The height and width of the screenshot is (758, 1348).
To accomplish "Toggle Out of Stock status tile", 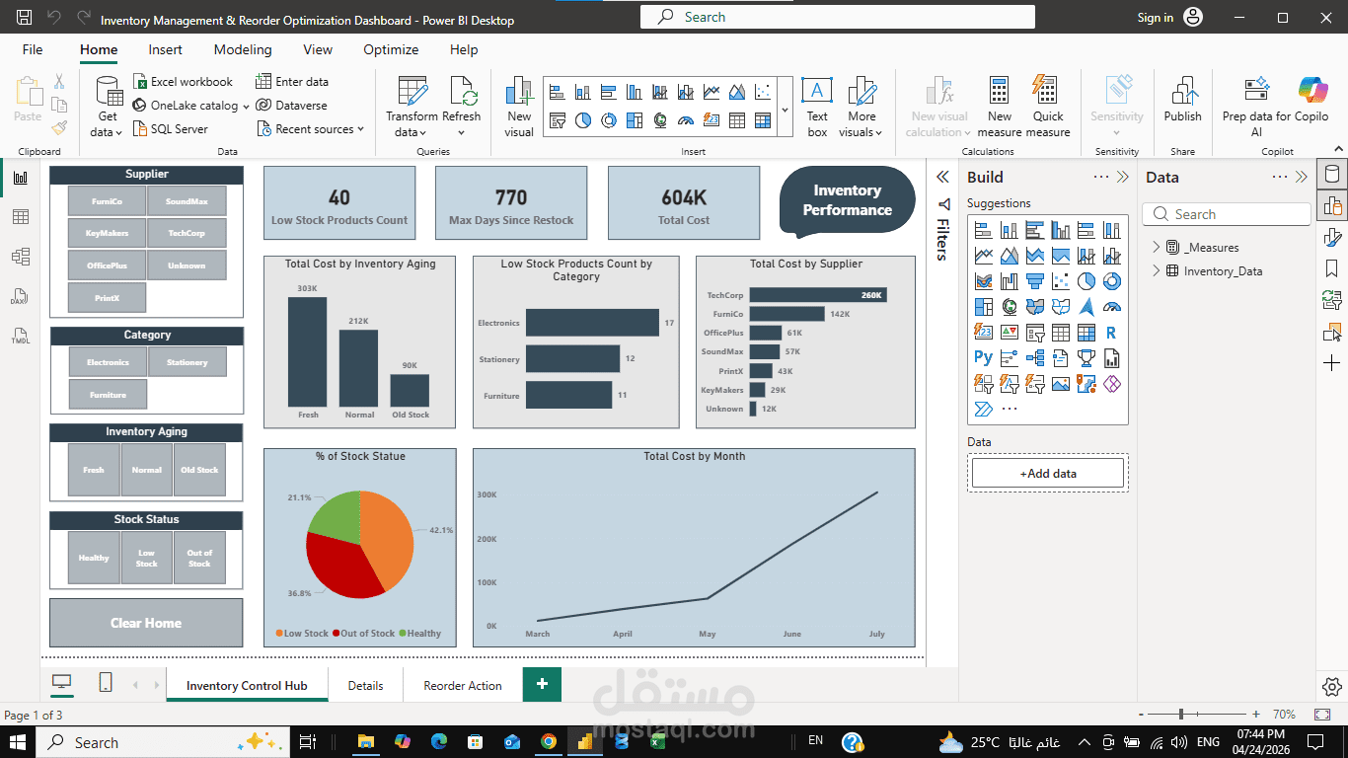I will coord(199,559).
